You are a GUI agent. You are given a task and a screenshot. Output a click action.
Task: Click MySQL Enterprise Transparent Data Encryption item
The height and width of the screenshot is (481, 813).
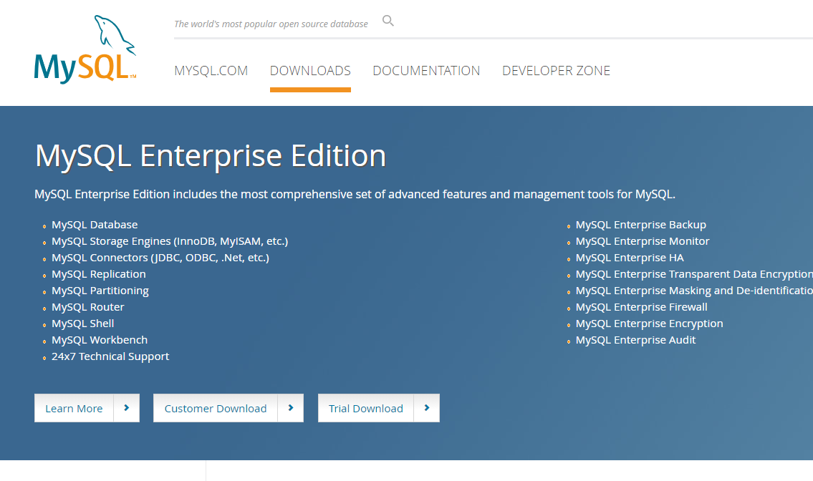pyautogui.click(x=694, y=274)
